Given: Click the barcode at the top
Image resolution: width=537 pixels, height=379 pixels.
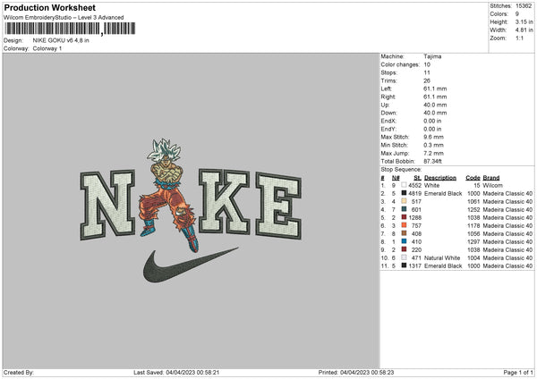Looking at the screenshot, I should 70,29.
